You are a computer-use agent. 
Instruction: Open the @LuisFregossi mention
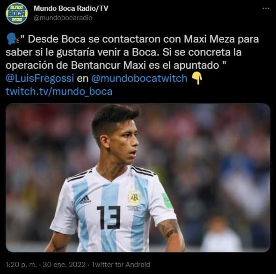pos(40,78)
